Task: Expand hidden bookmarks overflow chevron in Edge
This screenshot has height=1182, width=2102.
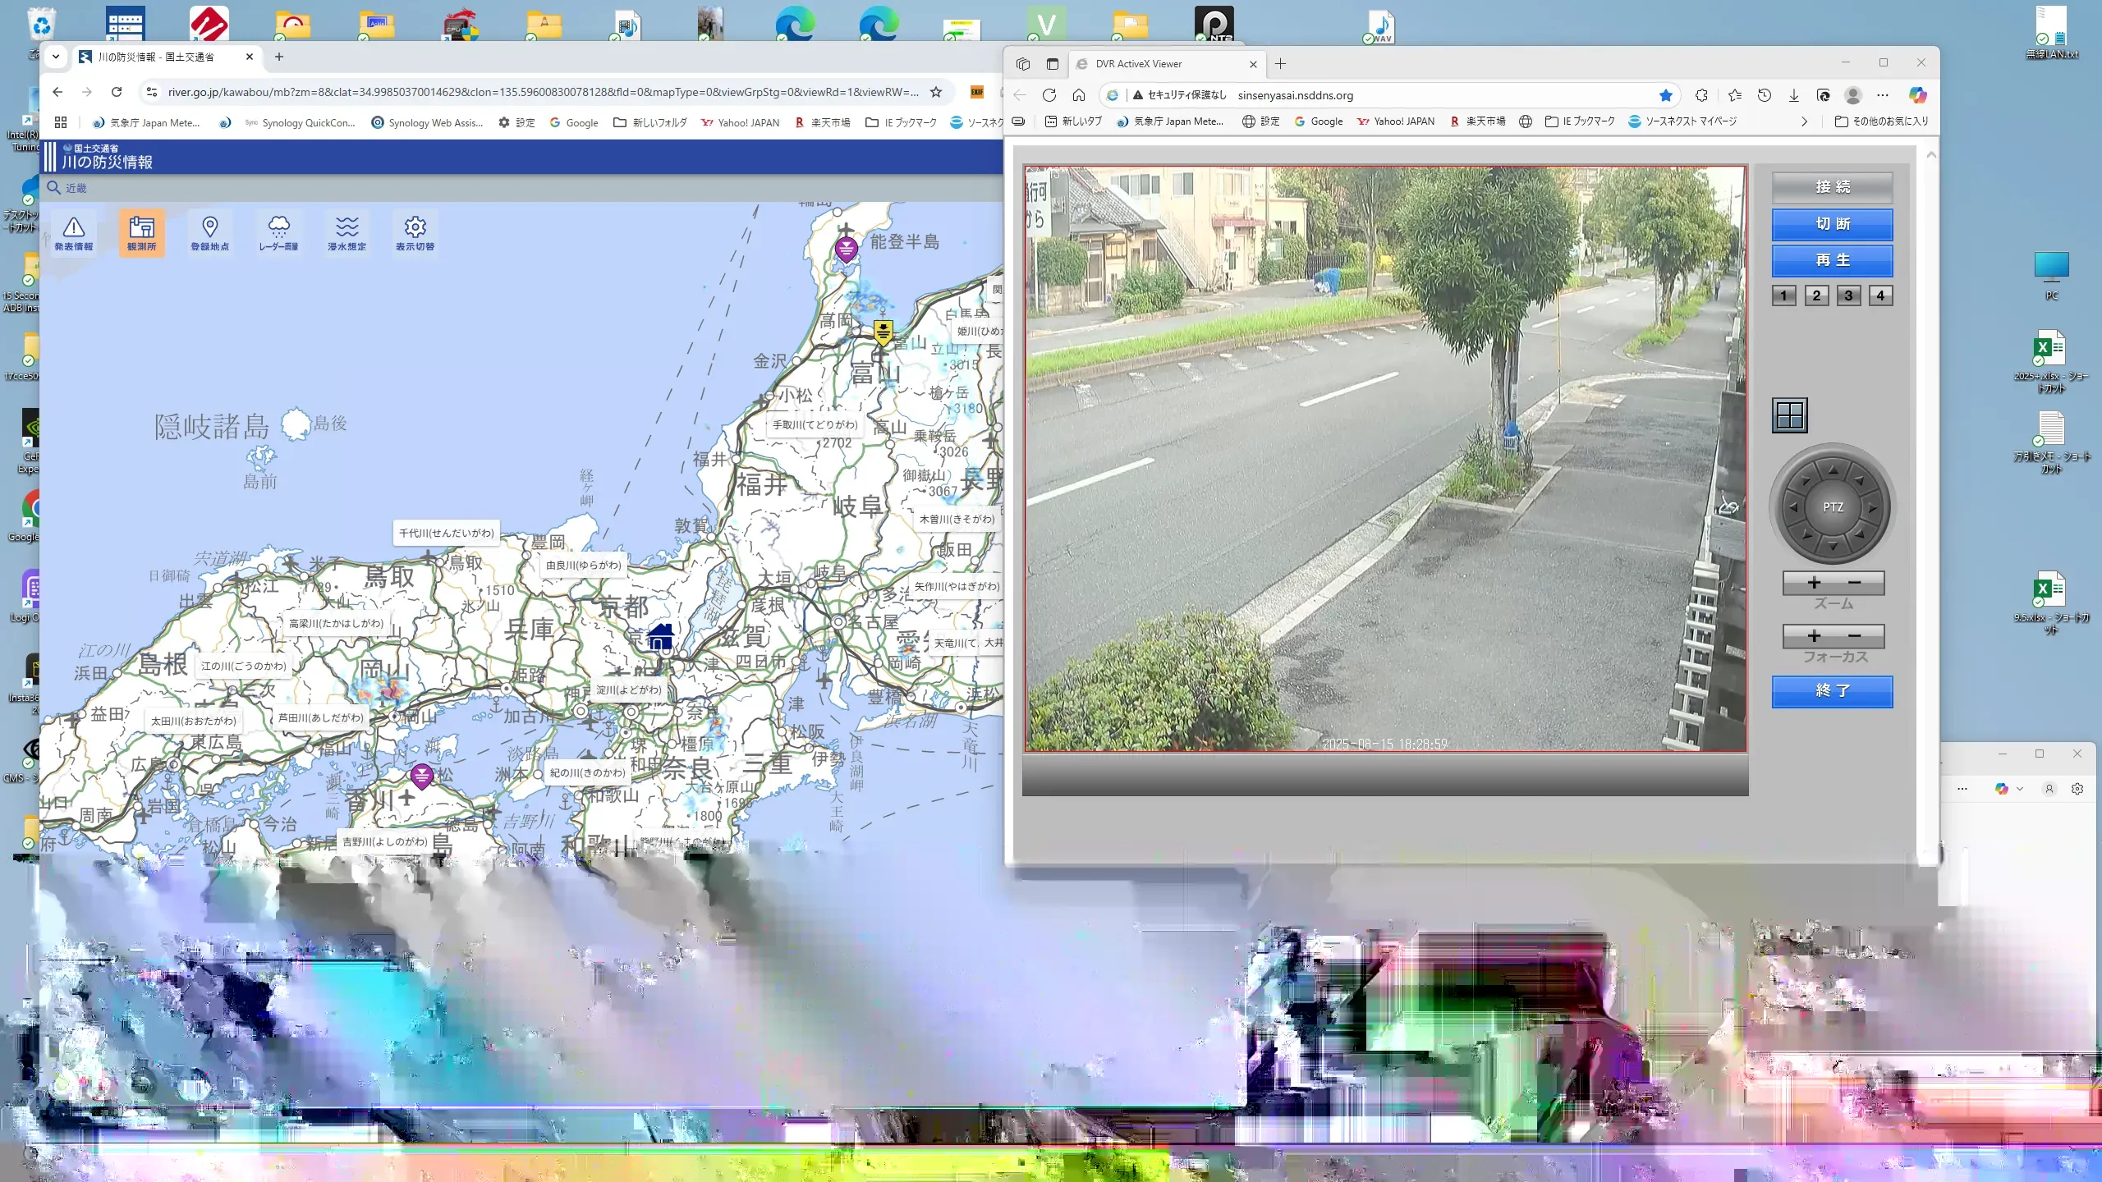Action: tap(1804, 121)
